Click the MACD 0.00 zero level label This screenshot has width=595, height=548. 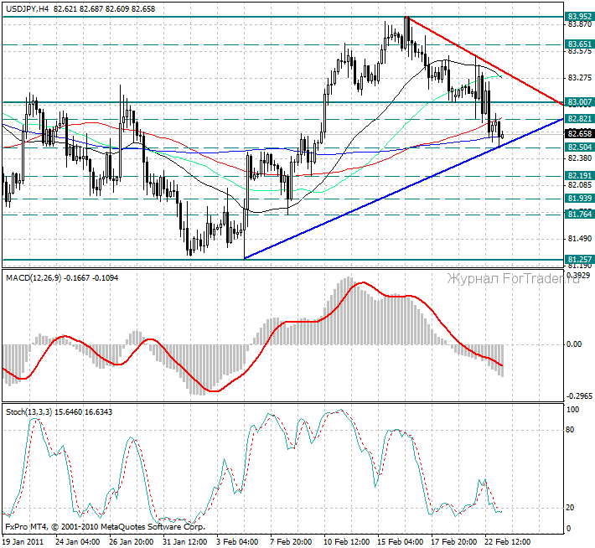coord(574,344)
